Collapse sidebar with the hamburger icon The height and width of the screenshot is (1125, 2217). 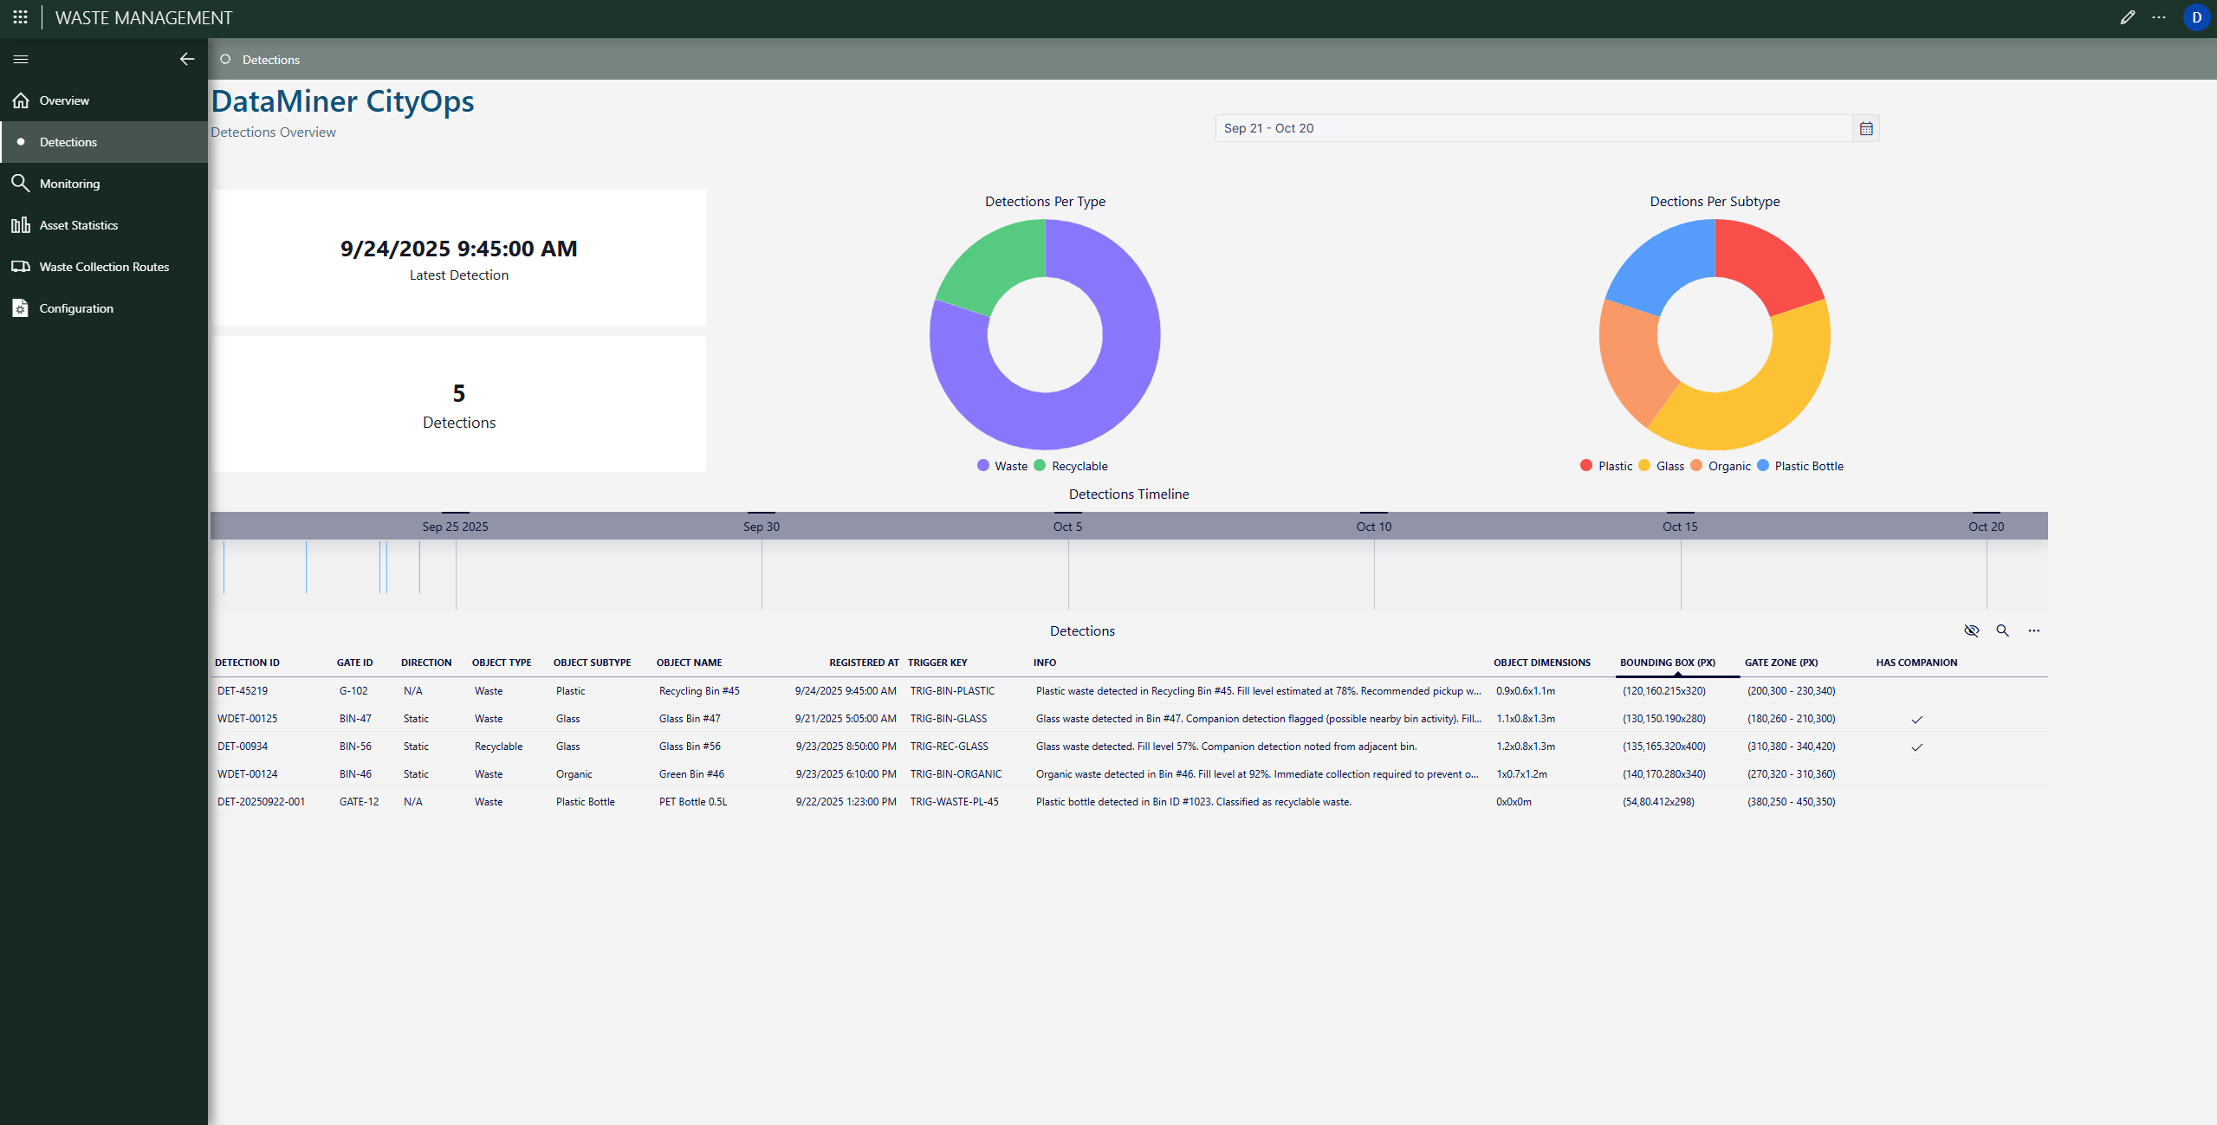tap(21, 59)
